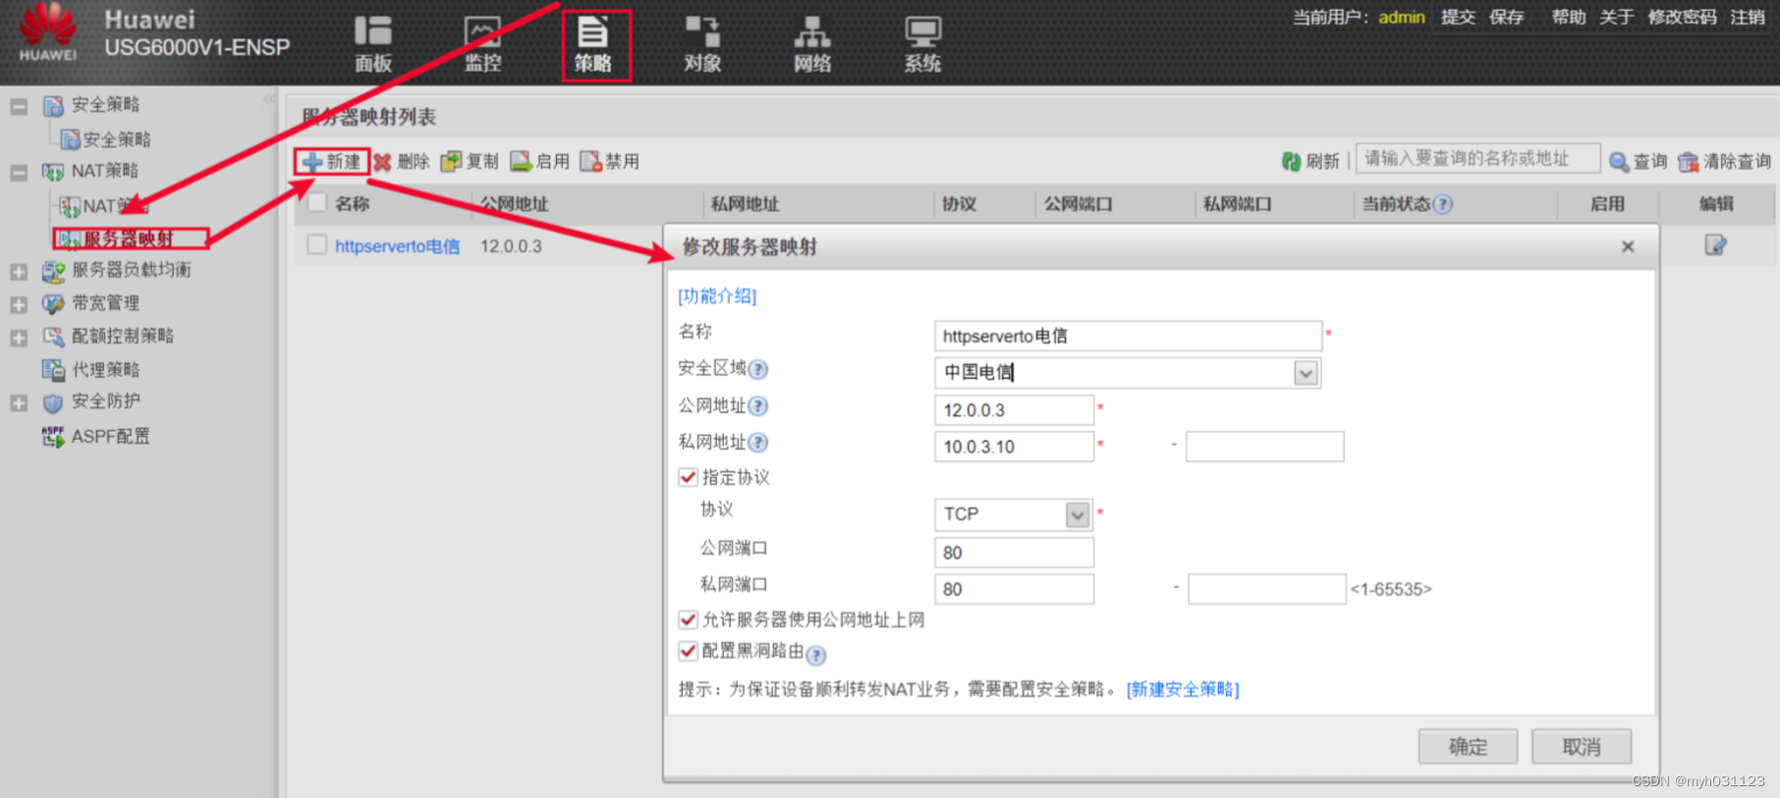Open 帮助 help link
This screenshot has height=798, width=1780.
point(1569,17)
